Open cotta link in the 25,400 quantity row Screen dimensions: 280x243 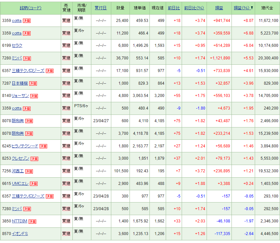17,21
